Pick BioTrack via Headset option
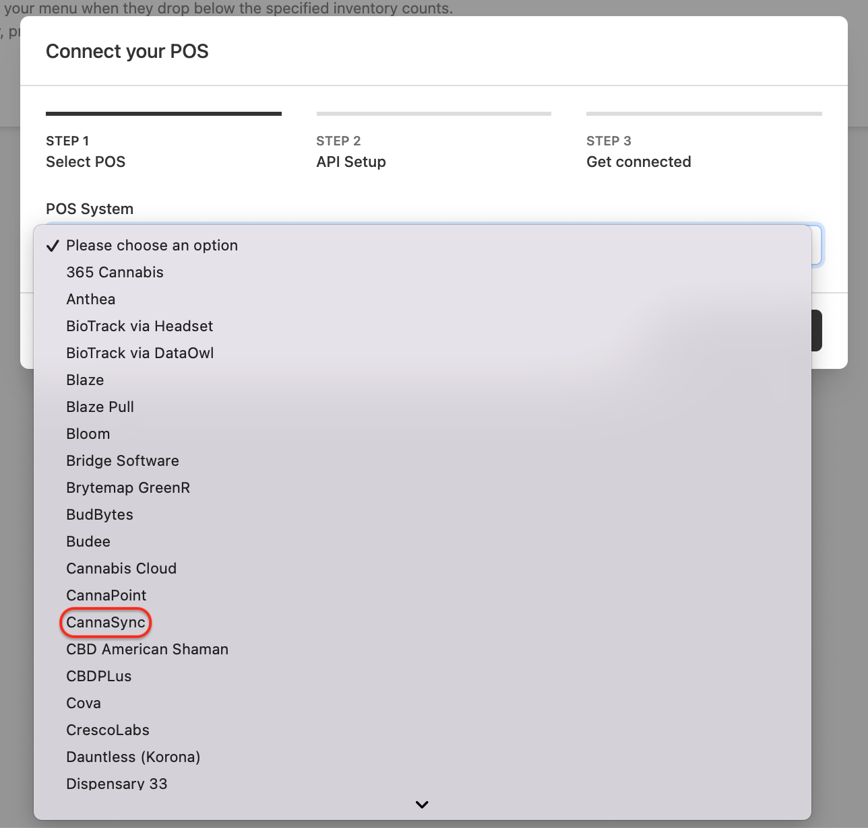868x828 pixels. [422, 326]
